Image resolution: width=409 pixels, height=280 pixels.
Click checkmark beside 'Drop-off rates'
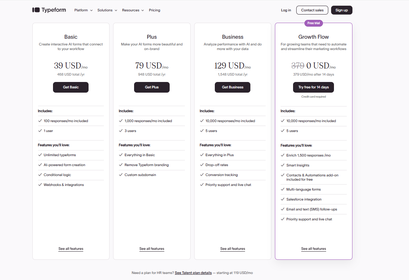pos(202,164)
